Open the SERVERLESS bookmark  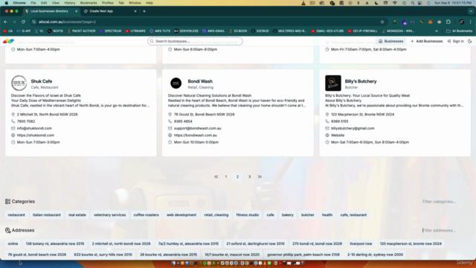click(186, 31)
